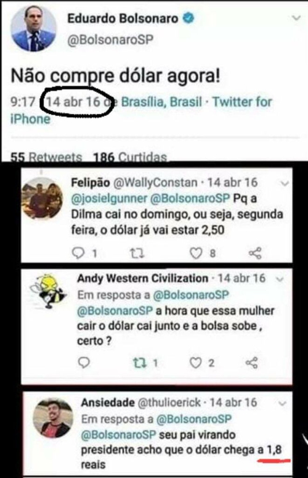Open Eduardo Bolsonaro tweet options chevron
308x478 pixels.
click(296, 18)
